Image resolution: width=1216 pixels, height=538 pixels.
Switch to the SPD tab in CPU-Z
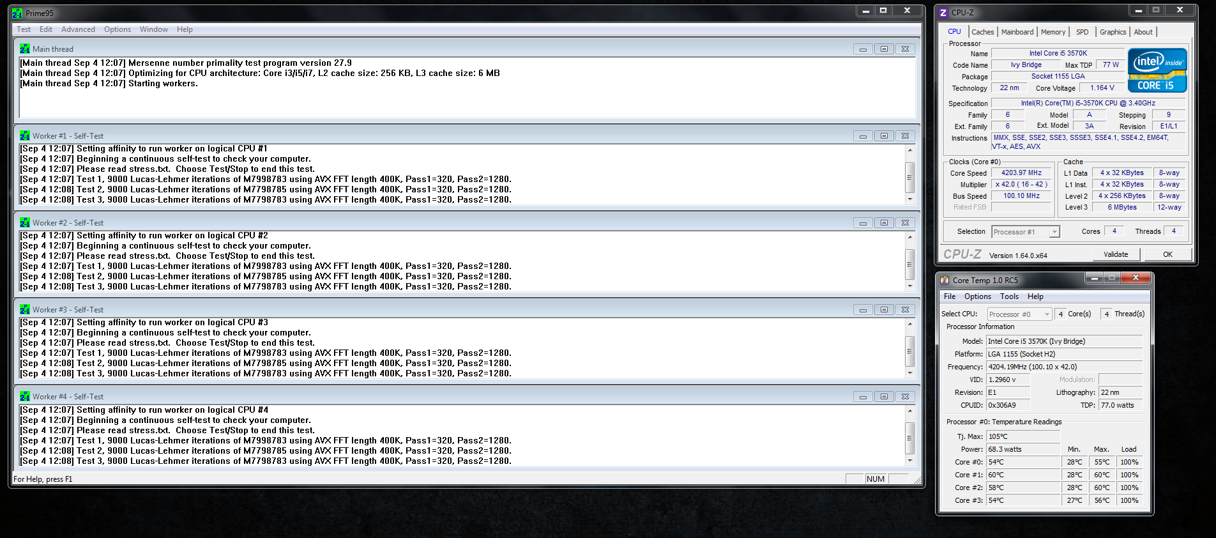click(1082, 32)
